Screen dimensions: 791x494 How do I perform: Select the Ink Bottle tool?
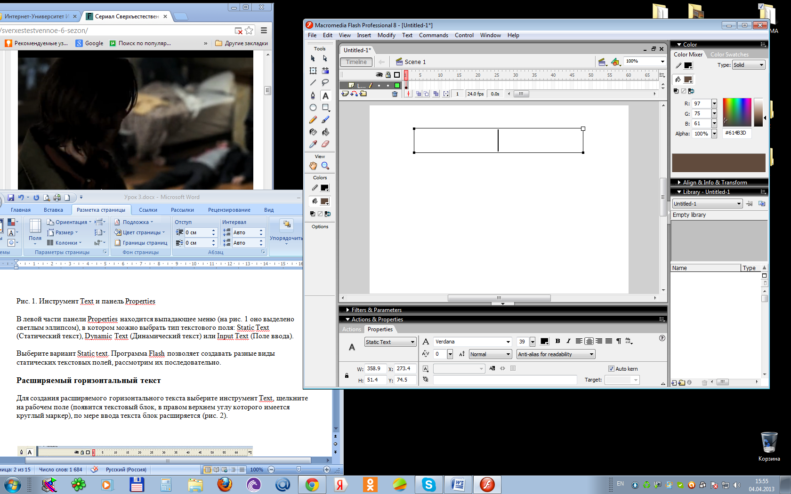pos(313,132)
